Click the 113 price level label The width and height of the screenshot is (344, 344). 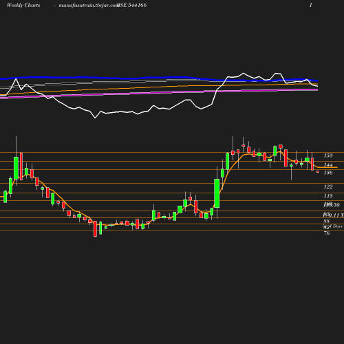click(328, 196)
